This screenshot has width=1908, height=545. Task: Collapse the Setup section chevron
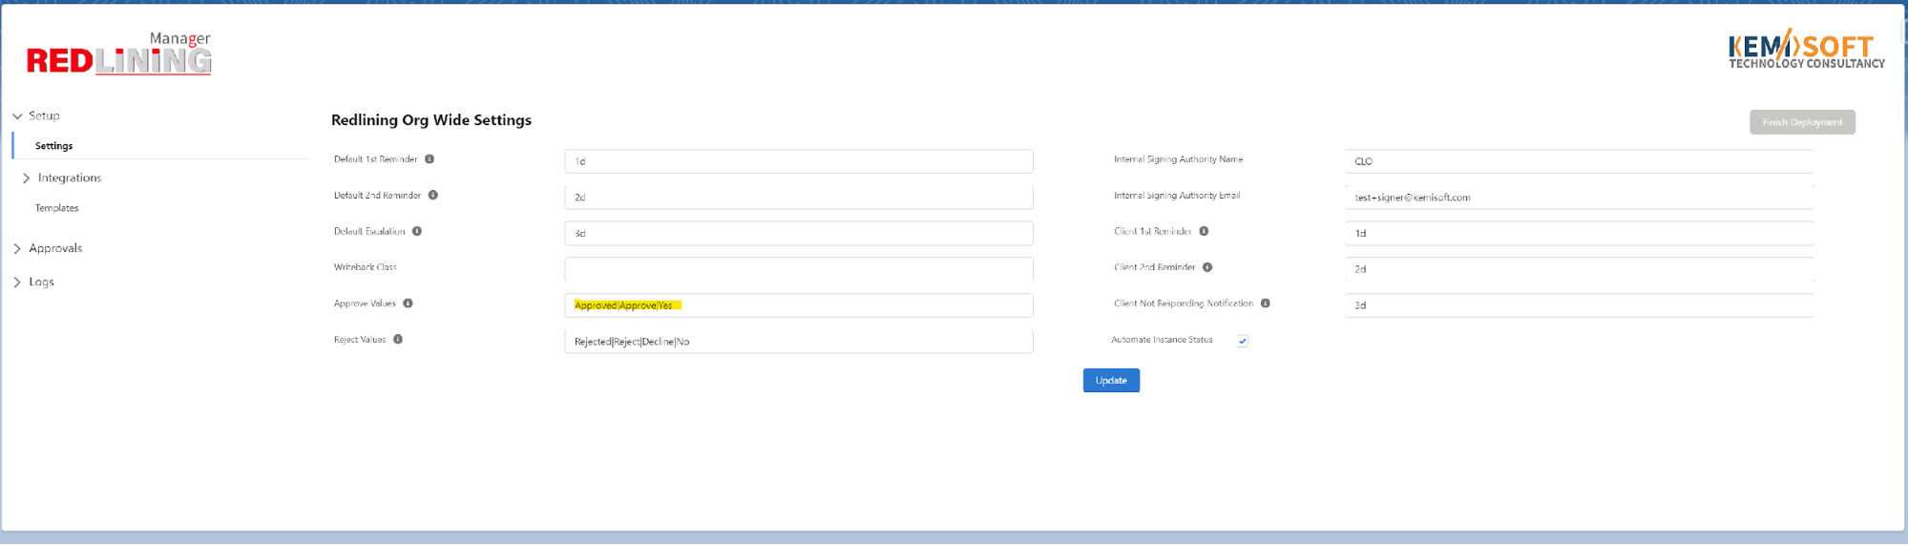[x=17, y=116]
